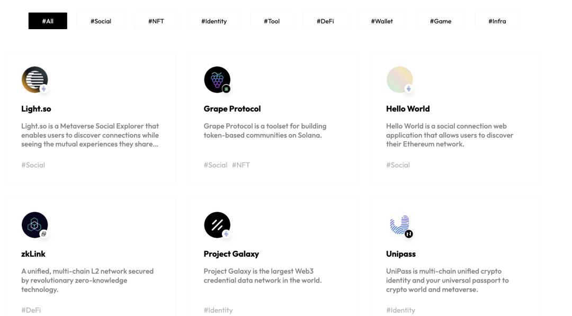Click the Hello World gradient circle logo
Screen dimensions: 572x316
399,79
